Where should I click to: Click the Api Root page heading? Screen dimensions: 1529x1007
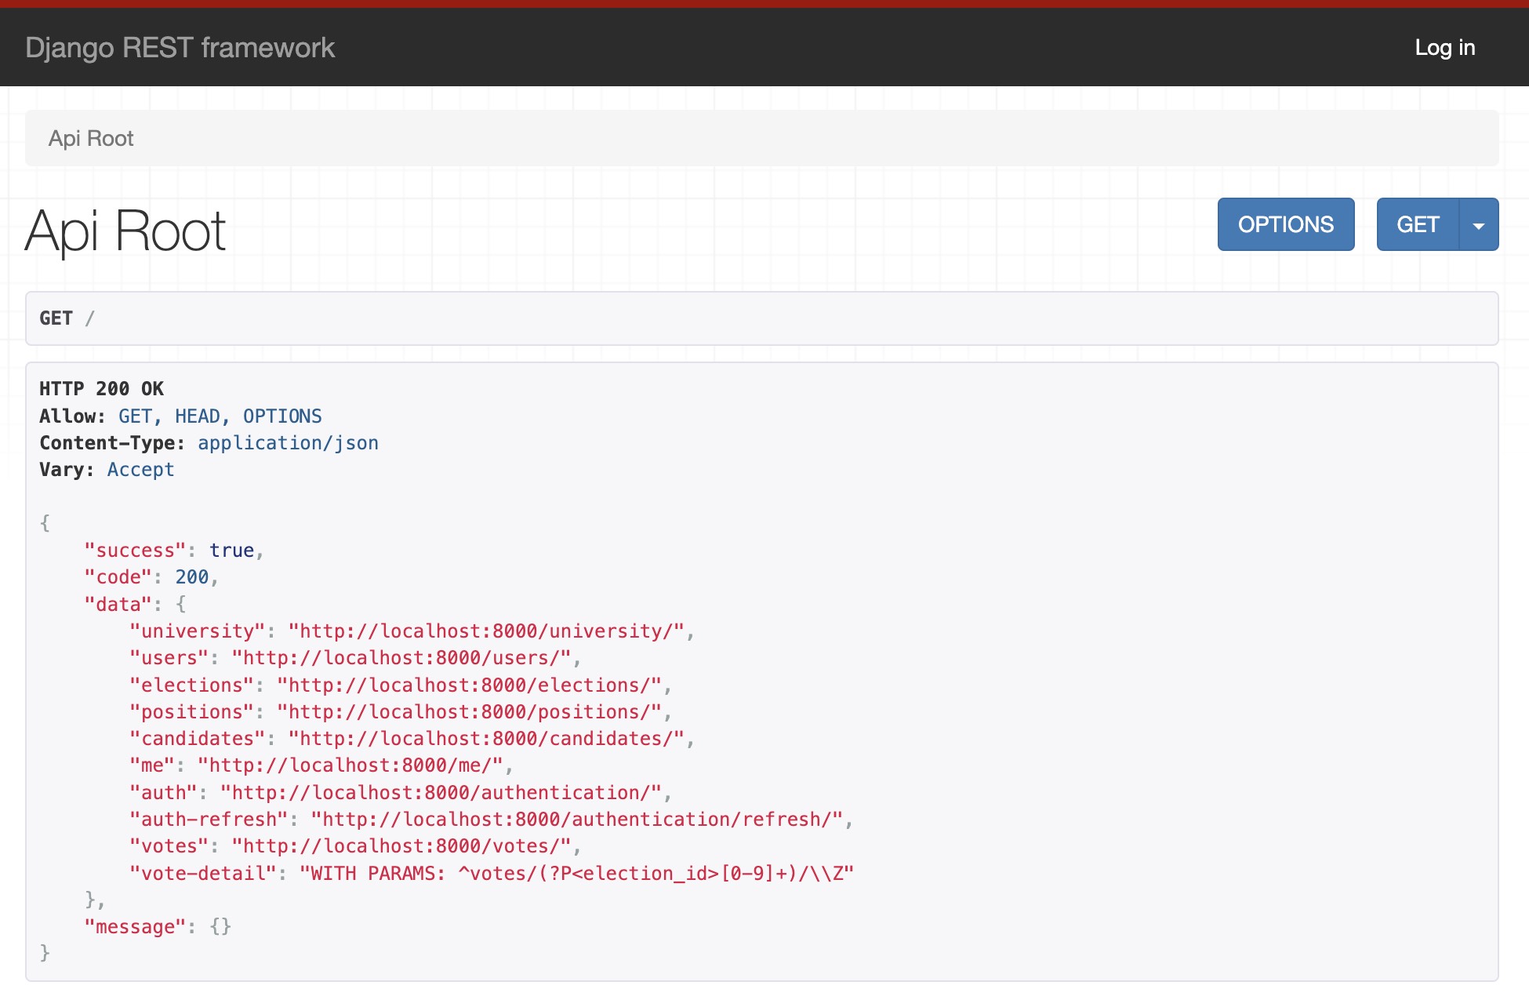(x=125, y=231)
